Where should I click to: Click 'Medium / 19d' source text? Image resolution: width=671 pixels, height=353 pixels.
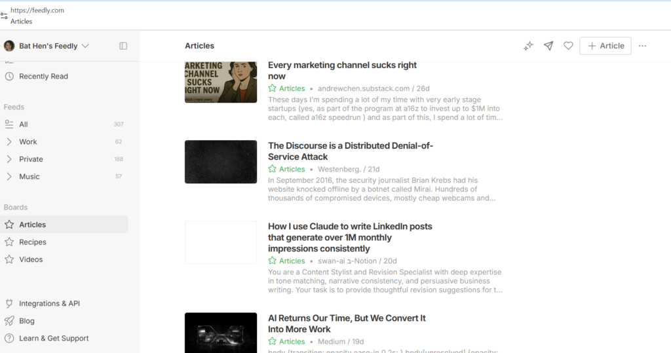pyautogui.click(x=341, y=341)
